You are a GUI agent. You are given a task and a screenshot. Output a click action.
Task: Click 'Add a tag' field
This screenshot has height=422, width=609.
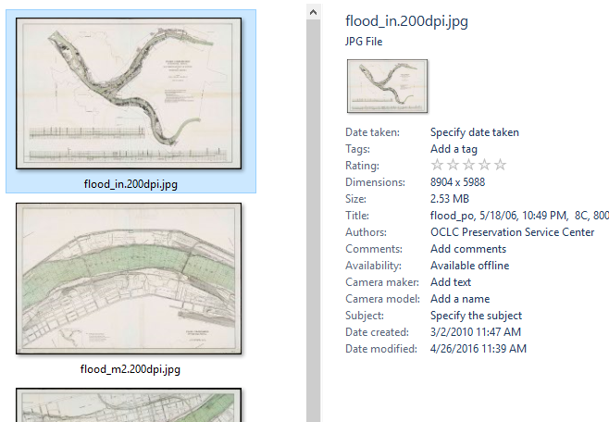[x=454, y=149]
